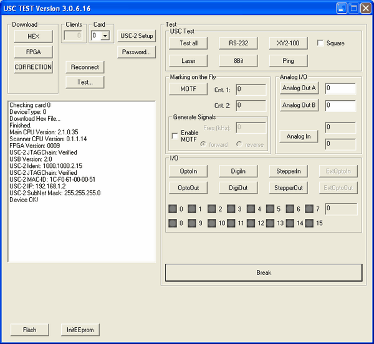The image size is (374, 344).
Task: Click the DigiOut button
Action: click(238, 188)
